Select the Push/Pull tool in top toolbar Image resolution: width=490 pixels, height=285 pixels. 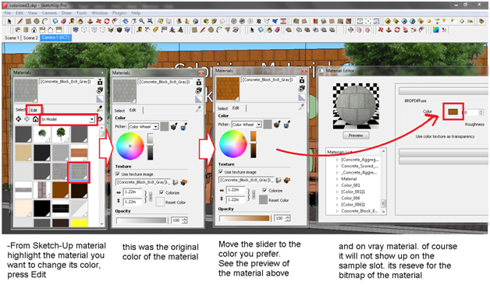pos(91,21)
